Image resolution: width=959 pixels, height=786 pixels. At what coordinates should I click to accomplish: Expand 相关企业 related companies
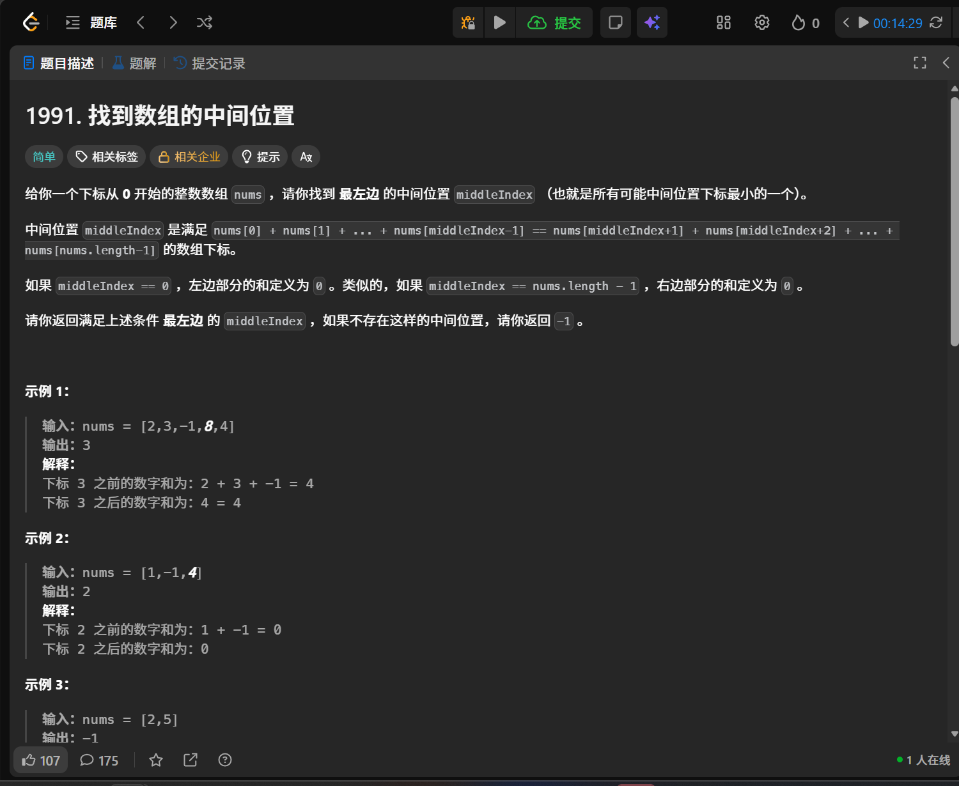(x=189, y=157)
